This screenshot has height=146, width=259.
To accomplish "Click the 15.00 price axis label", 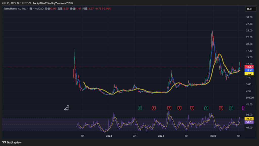I will pos(249,57).
